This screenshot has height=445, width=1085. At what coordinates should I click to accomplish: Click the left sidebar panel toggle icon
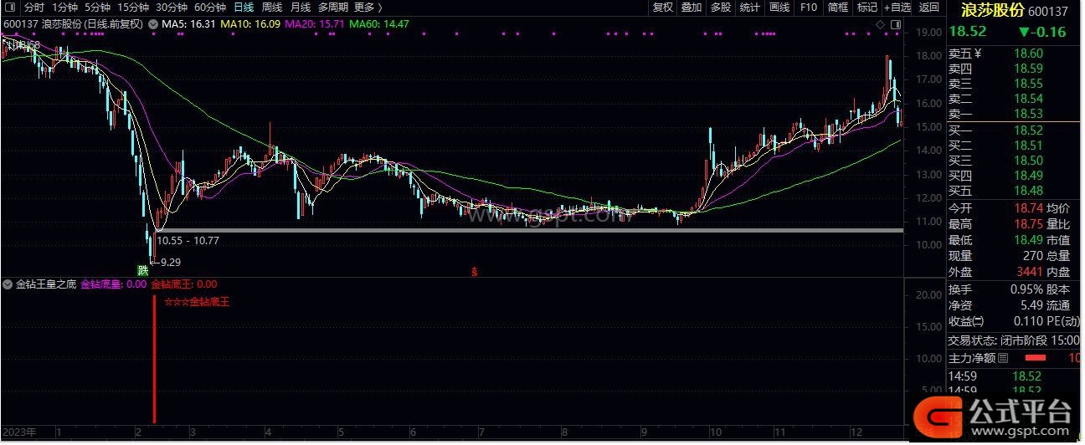pos(9,8)
